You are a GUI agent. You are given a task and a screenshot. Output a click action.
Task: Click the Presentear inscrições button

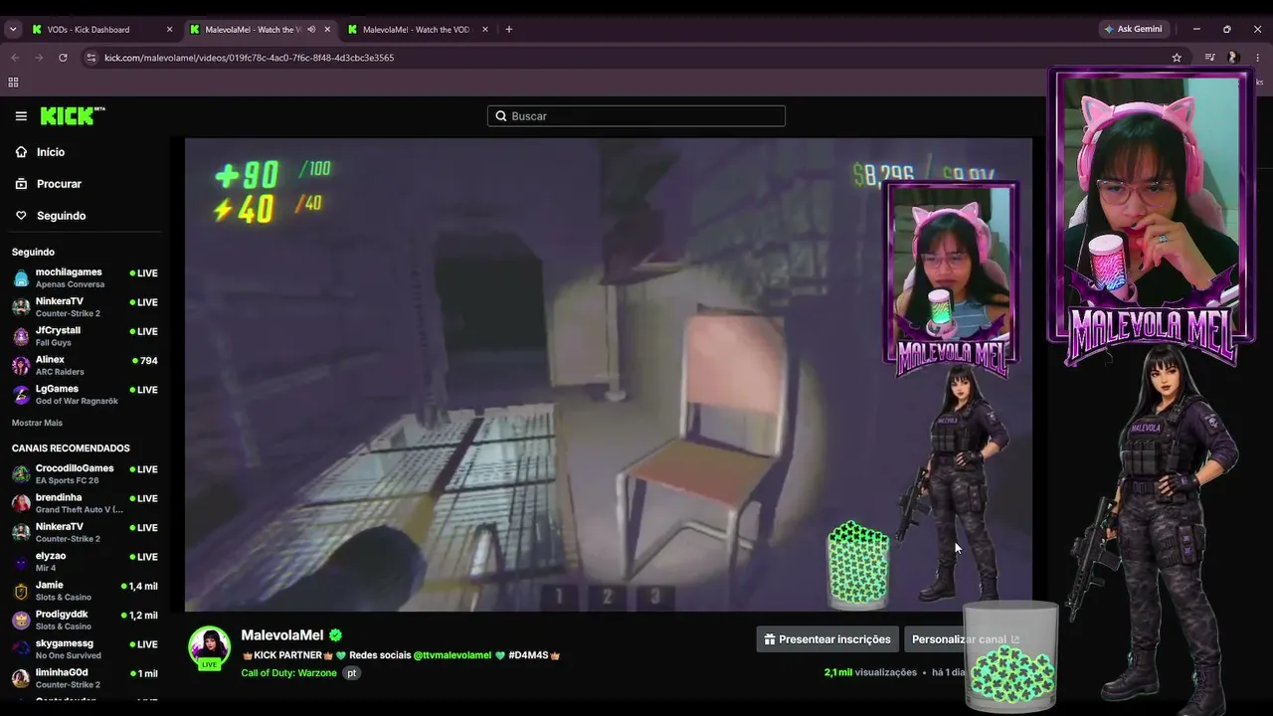pos(827,639)
